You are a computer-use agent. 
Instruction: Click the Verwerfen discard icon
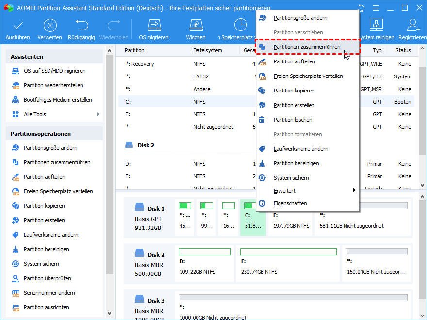[x=50, y=26]
